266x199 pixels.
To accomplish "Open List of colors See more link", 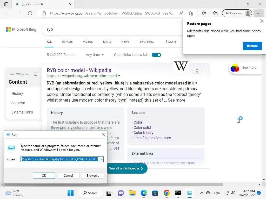I will tap(152, 138).
